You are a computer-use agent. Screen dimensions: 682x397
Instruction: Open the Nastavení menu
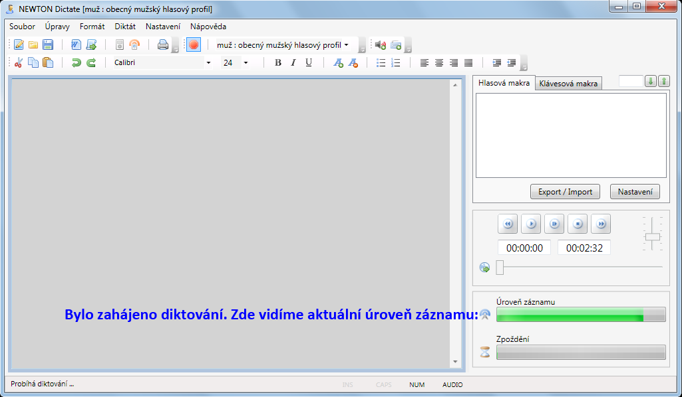(163, 27)
